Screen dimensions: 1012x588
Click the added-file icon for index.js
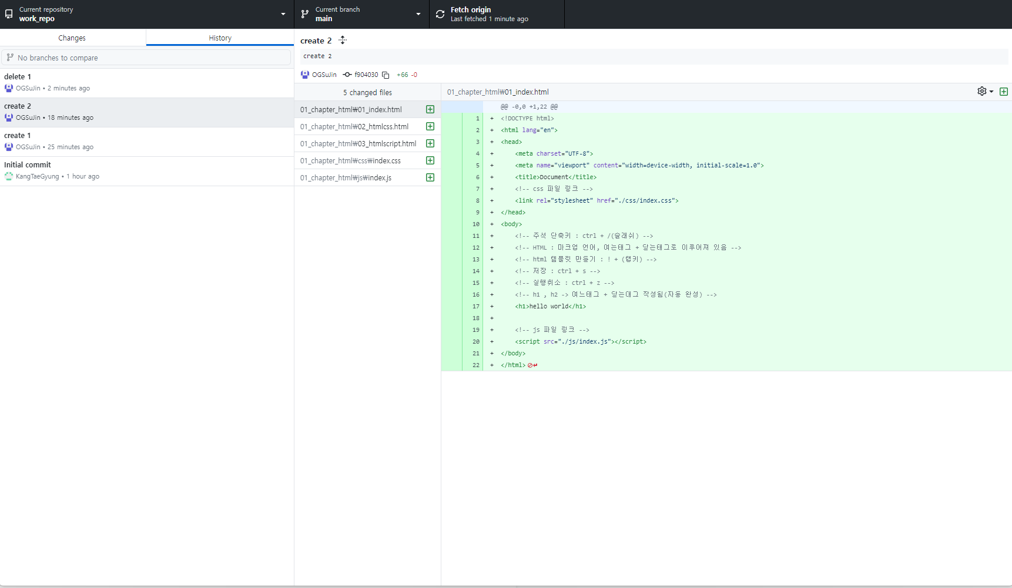pos(430,178)
